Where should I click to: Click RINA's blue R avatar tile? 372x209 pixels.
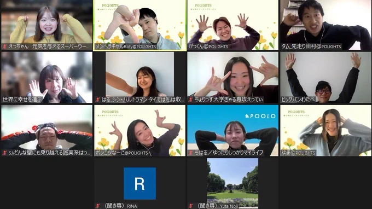[139, 183]
